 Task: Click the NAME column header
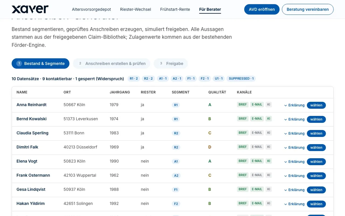coord(22,92)
